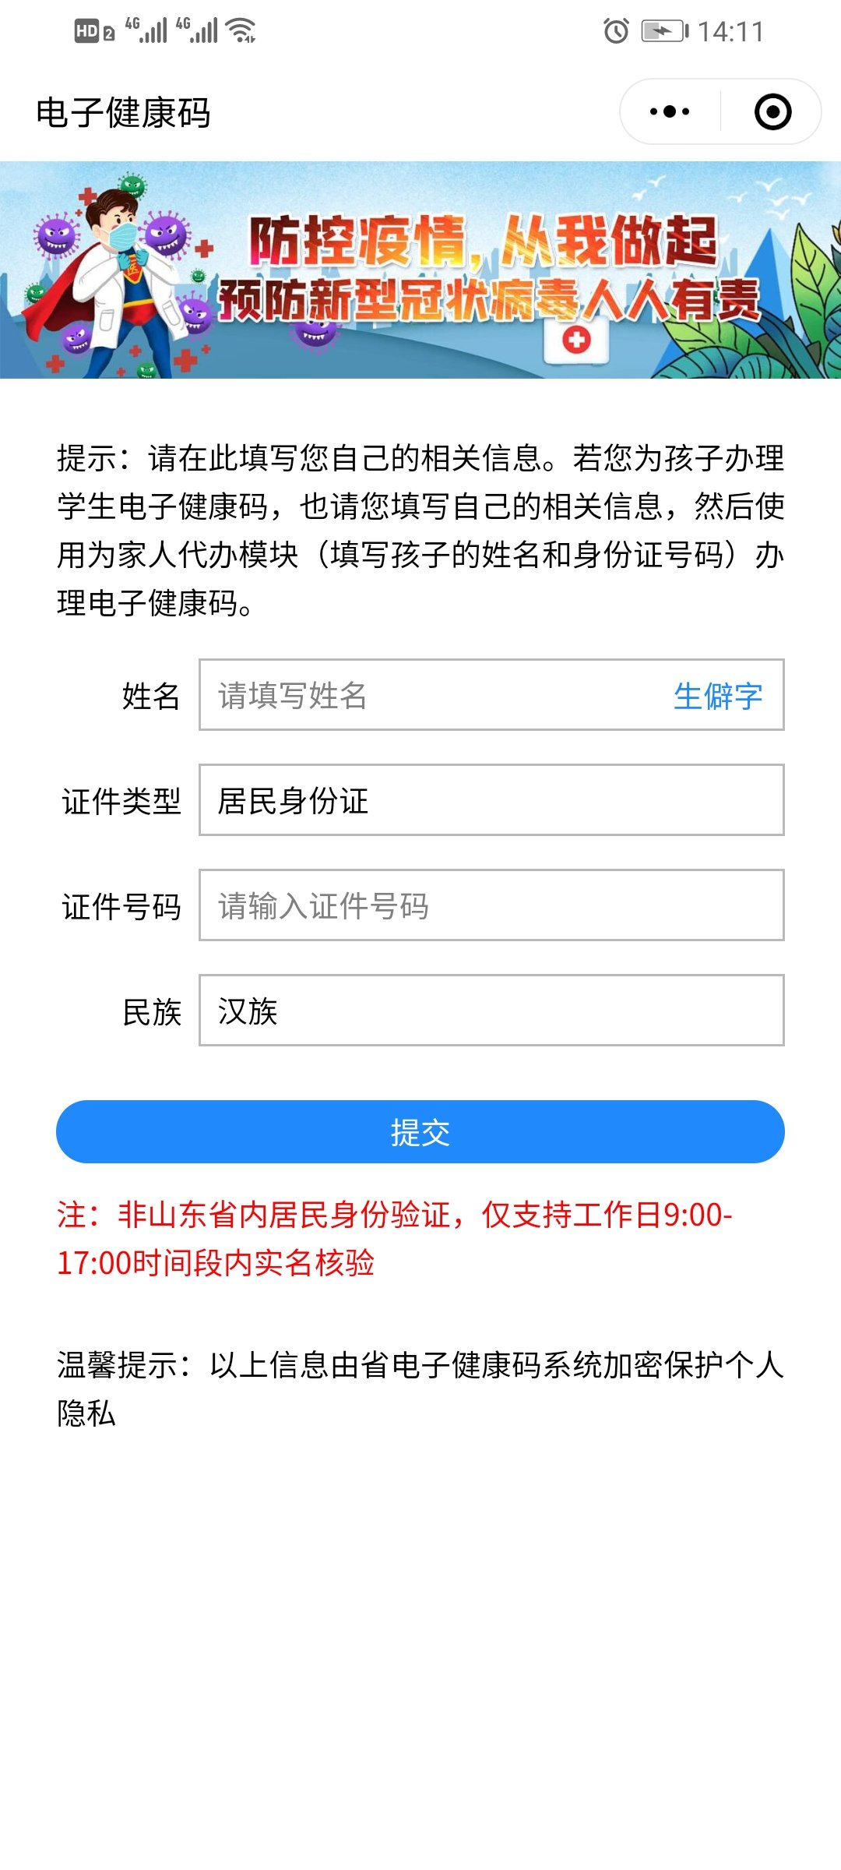
Task: Focus the 证件号码 ID number field
Action: pos(491,905)
